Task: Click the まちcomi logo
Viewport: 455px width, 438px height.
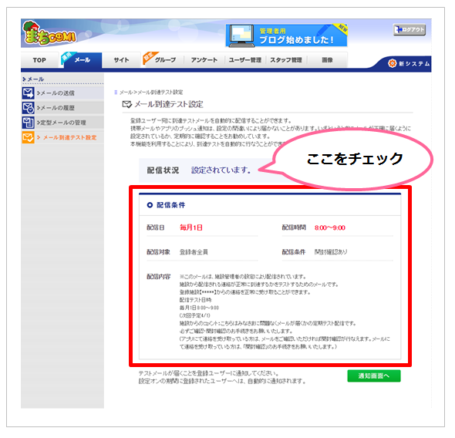Action: (x=50, y=33)
